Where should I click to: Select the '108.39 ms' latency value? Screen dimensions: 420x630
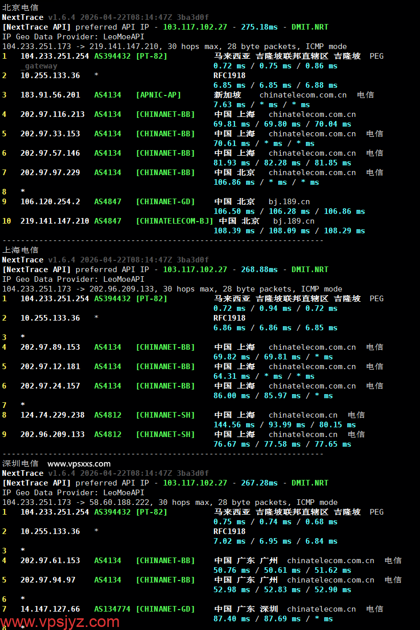(x=234, y=231)
